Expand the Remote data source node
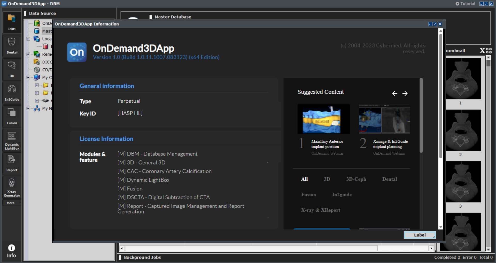Viewport: 496px width, 263px height. click(28, 54)
